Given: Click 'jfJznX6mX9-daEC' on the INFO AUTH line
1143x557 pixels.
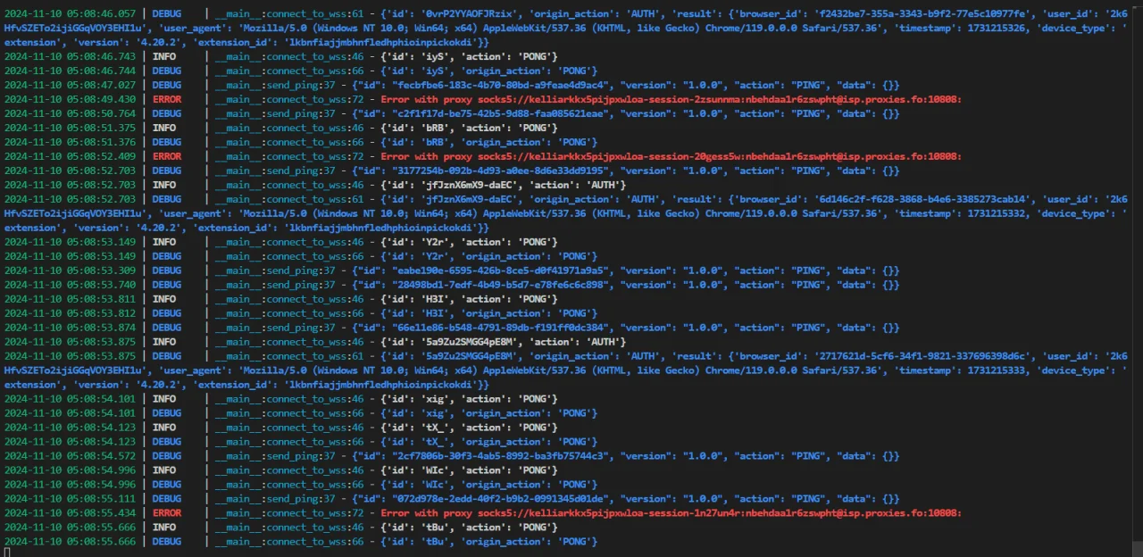Looking at the screenshot, I should (x=469, y=185).
